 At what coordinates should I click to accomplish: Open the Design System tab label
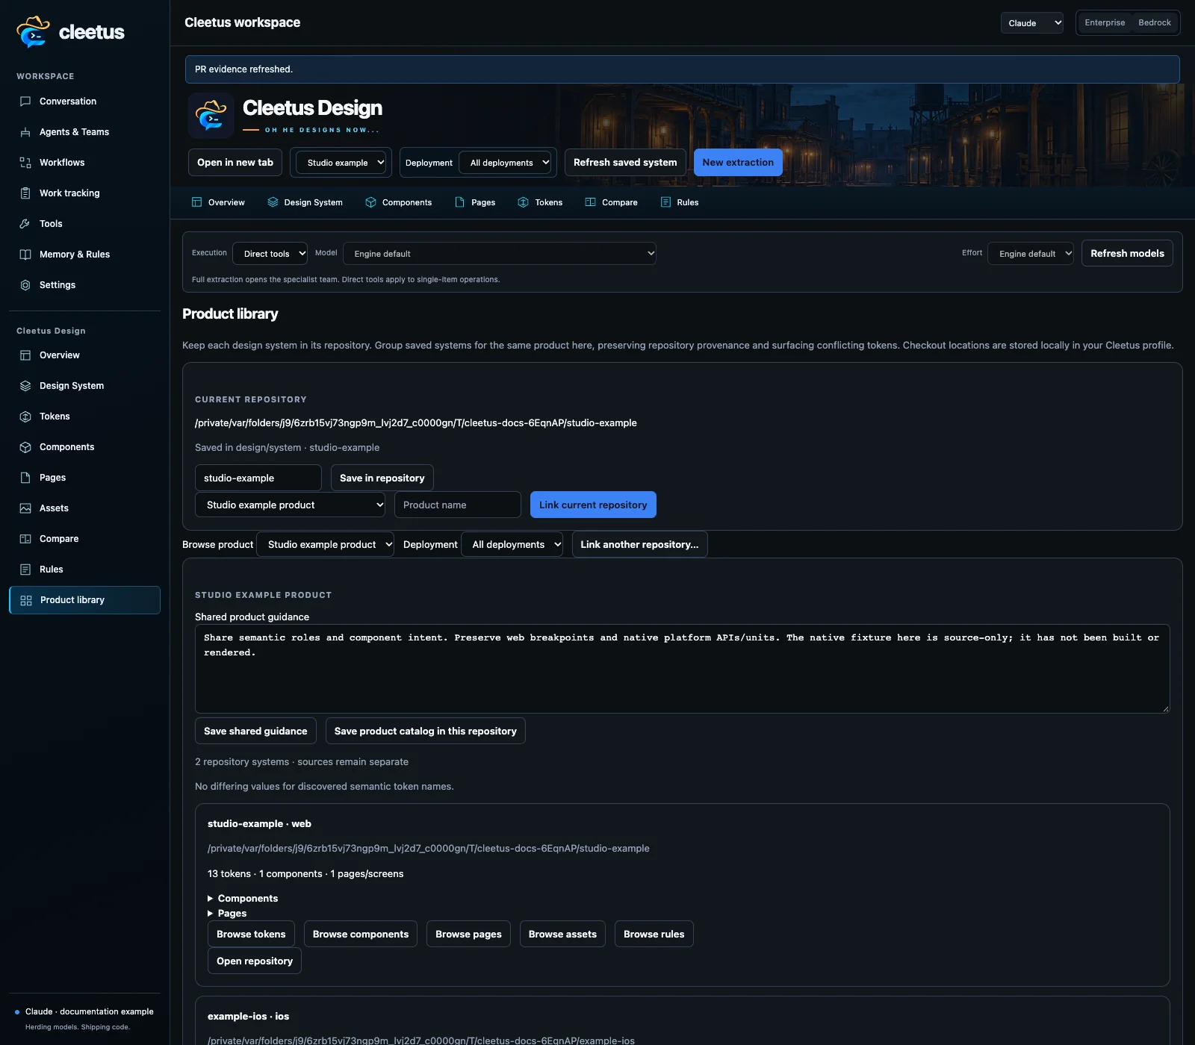click(x=313, y=202)
